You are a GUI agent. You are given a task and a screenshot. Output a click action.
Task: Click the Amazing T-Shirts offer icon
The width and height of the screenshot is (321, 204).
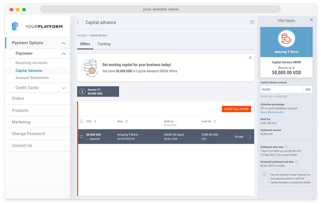(287, 39)
